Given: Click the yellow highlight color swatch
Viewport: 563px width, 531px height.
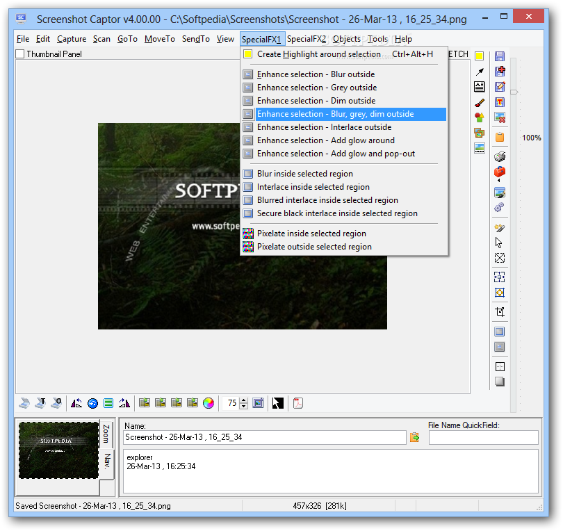Looking at the screenshot, I should [479, 56].
